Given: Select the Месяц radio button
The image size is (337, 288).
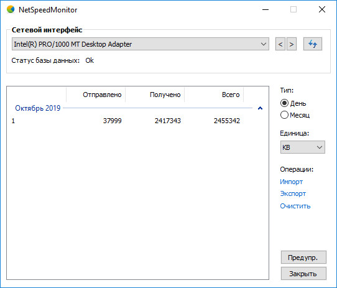Looking at the screenshot, I should click(x=284, y=115).
